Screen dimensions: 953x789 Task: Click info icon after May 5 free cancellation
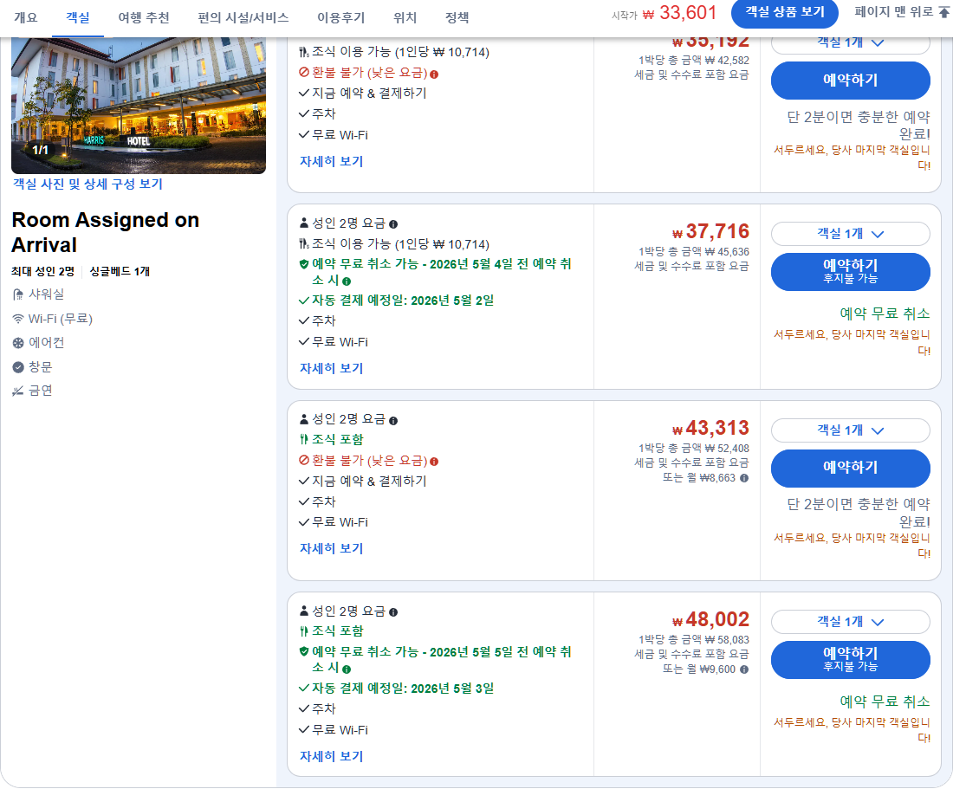tap(347, 669)
